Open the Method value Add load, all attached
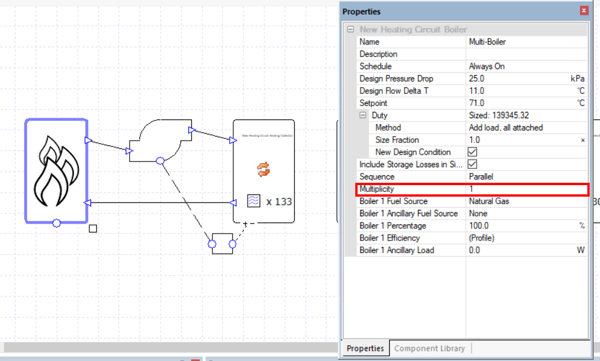 point(526,127)
